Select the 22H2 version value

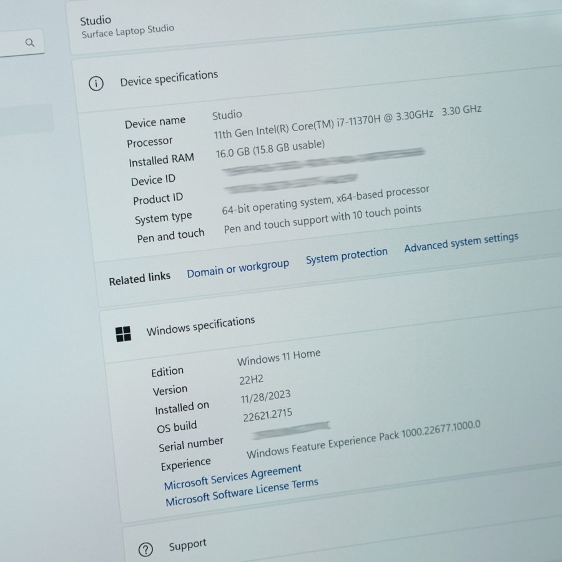point(251,380)
